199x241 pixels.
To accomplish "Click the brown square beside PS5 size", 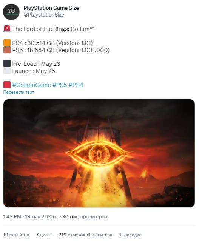I will (7, 50).
